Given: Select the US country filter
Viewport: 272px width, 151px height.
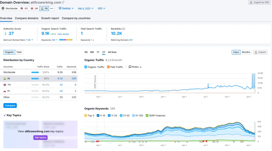Looking at the screenshot, I should pos(24,8).
